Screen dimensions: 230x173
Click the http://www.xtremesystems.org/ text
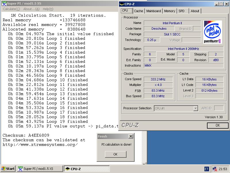[40, 145]
